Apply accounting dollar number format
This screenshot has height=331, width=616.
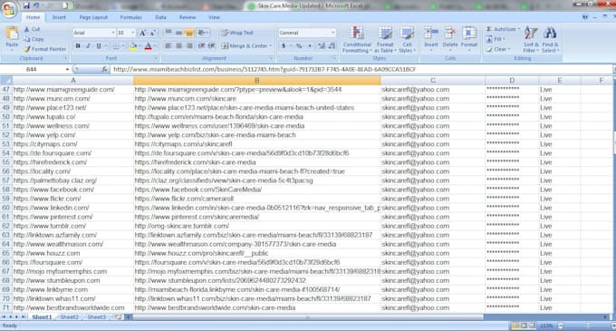coord(284,46)
